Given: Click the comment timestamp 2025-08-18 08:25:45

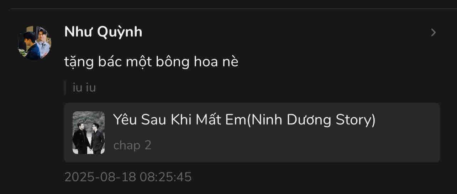Looking at the screenshot, I should click(x=128, y=177).
